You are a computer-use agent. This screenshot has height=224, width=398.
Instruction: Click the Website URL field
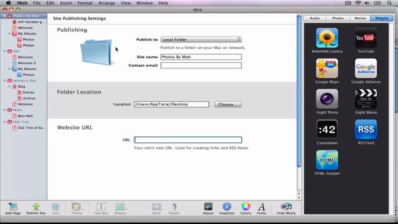(x=188, y=139)
